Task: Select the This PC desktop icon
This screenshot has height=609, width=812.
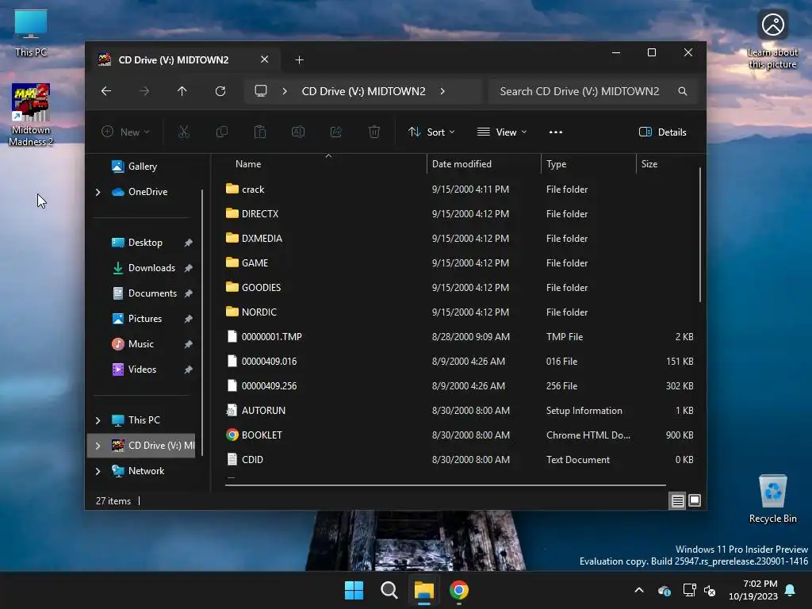Action: pyautogui.click(x=31, y=33)
